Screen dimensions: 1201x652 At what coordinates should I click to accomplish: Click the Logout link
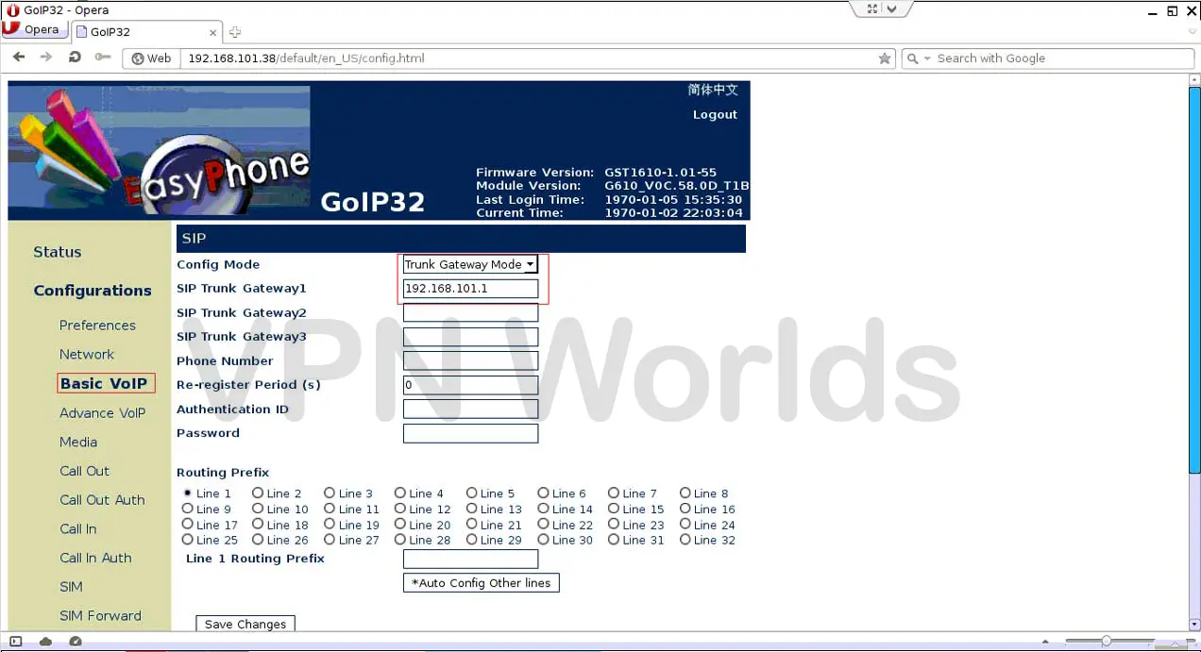tap(715, 114)
